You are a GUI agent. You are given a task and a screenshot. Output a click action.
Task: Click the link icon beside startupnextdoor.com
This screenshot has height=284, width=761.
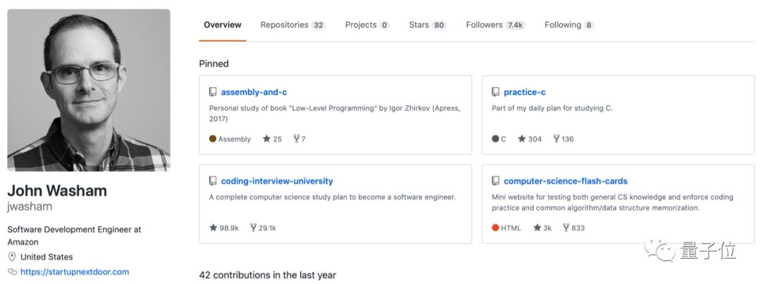pos(12,272)
